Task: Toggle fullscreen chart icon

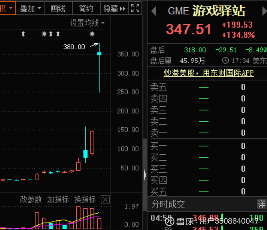Action: (x=135, y=8)
